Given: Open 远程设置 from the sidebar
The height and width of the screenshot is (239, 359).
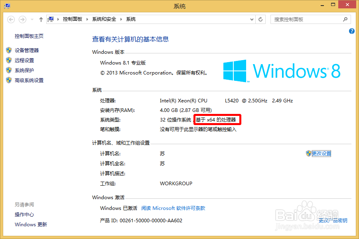Looking at the screenshot, I should [x=24, y=61].
